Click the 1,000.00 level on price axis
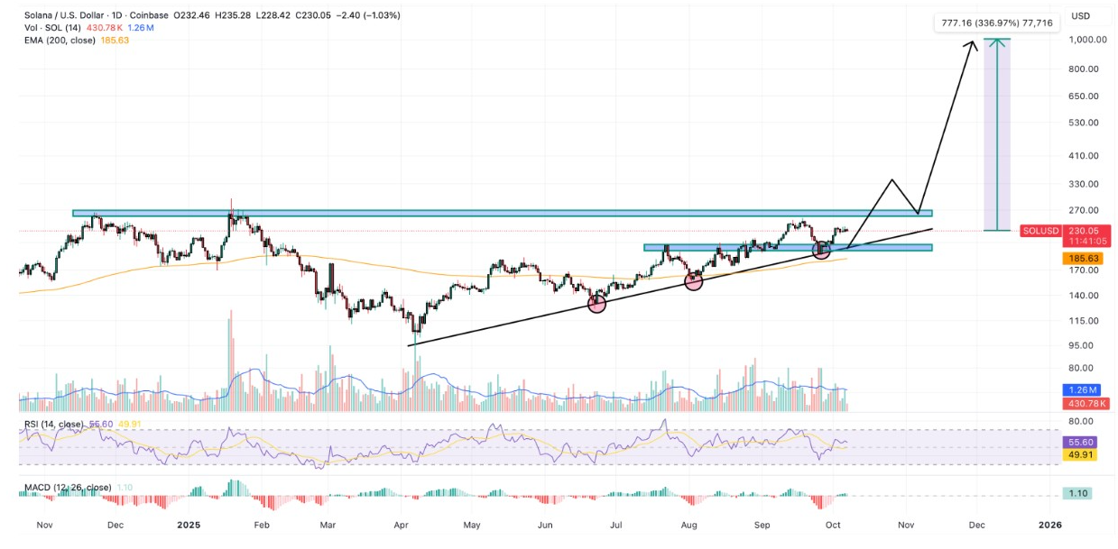Image resolution: width=1118 pixels, height=549 pixels. (x=1081, y=40)
